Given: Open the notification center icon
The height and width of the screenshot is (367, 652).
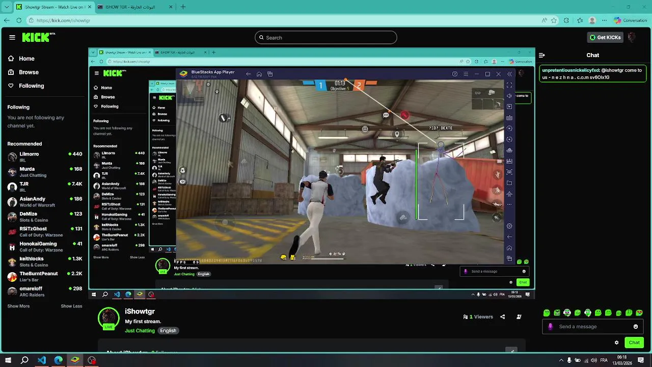Looking at the screenshot, I should (x=641, y=360).
